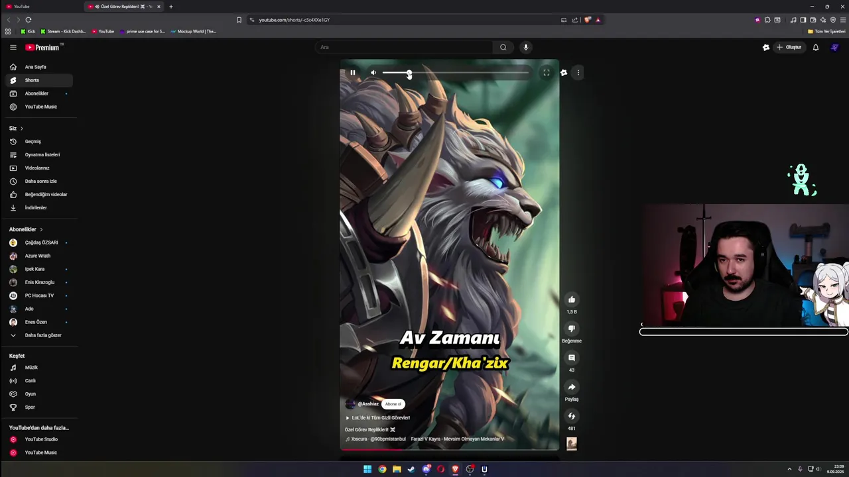Share the Short via Paylaş
The height and width of the screenshot is (477, 849).
click(572, 387)
